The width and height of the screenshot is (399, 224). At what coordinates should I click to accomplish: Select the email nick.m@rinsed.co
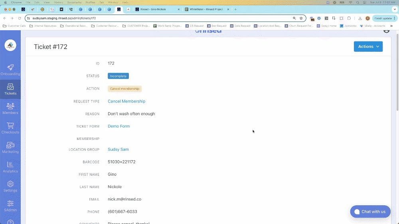pos(124,199)
